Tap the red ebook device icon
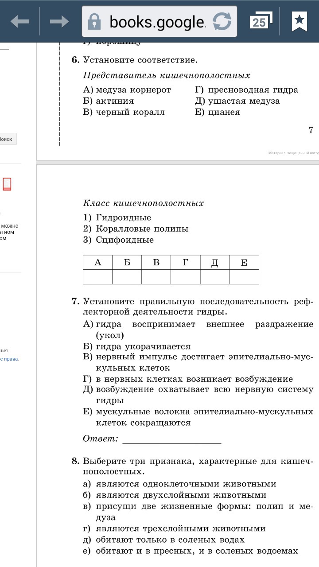The width and height of the screenshot is (319, 567). [x=7, y=184]
